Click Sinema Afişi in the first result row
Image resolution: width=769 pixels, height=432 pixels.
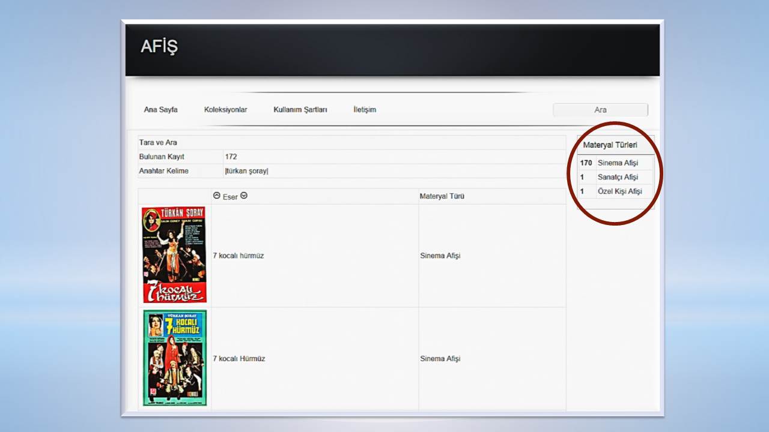coord(440,256)
